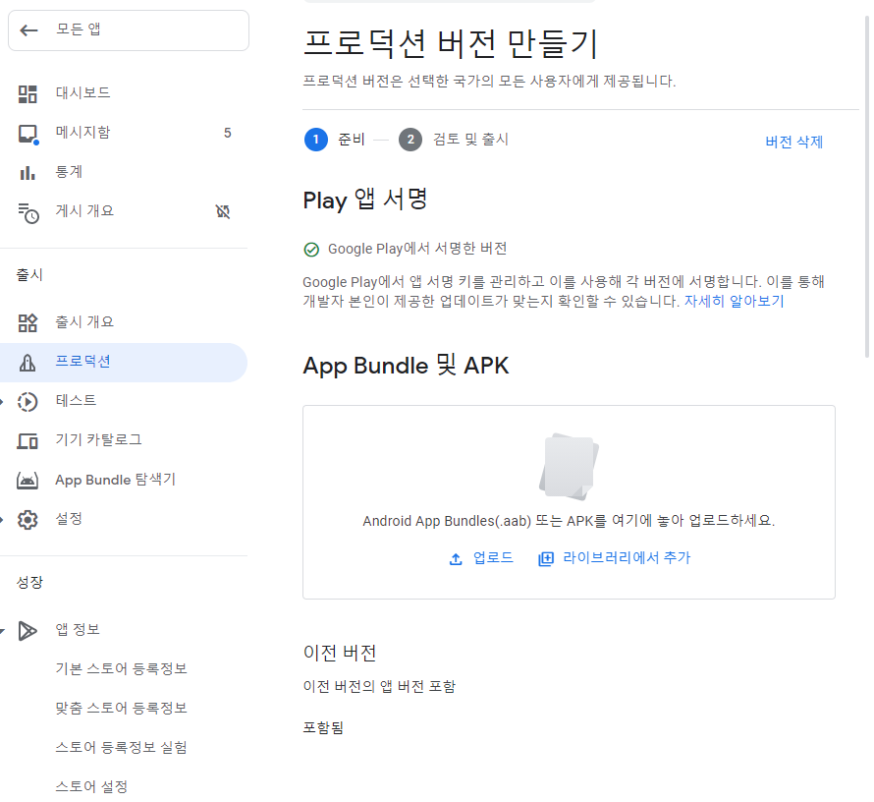Click the Android App Bundles upload instruction text
Screen dimensions: 874x802
click(569, 522)
